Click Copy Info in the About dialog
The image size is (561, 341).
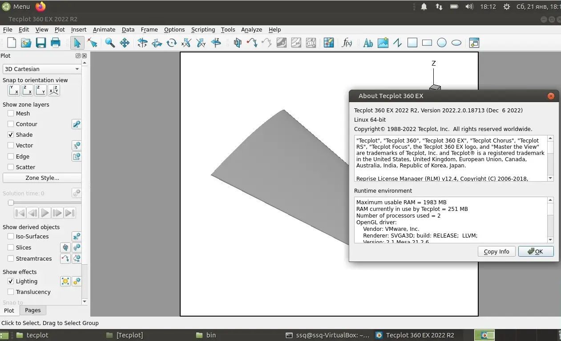(x=496, y=251)
